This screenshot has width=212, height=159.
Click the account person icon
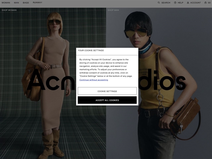[188, 3]
